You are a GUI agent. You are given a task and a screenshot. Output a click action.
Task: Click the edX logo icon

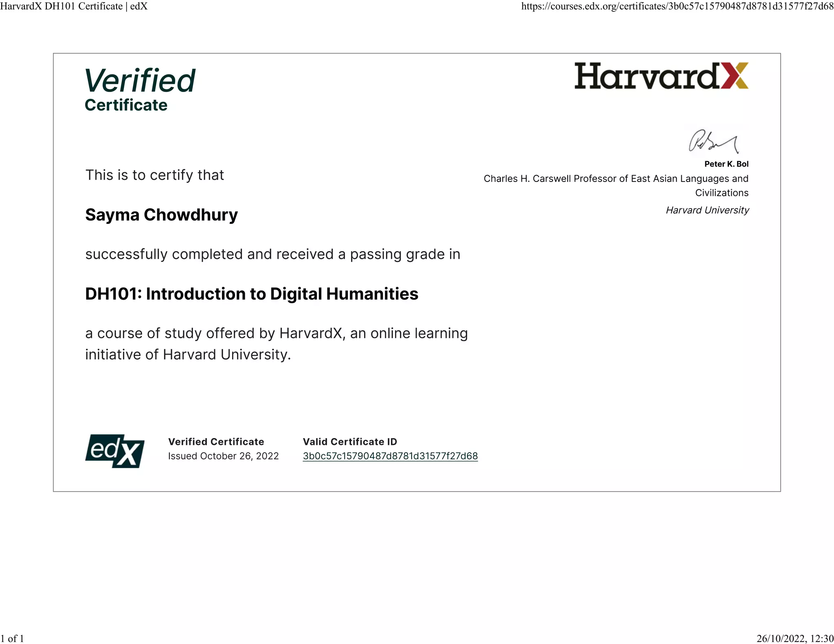[115, 451]
